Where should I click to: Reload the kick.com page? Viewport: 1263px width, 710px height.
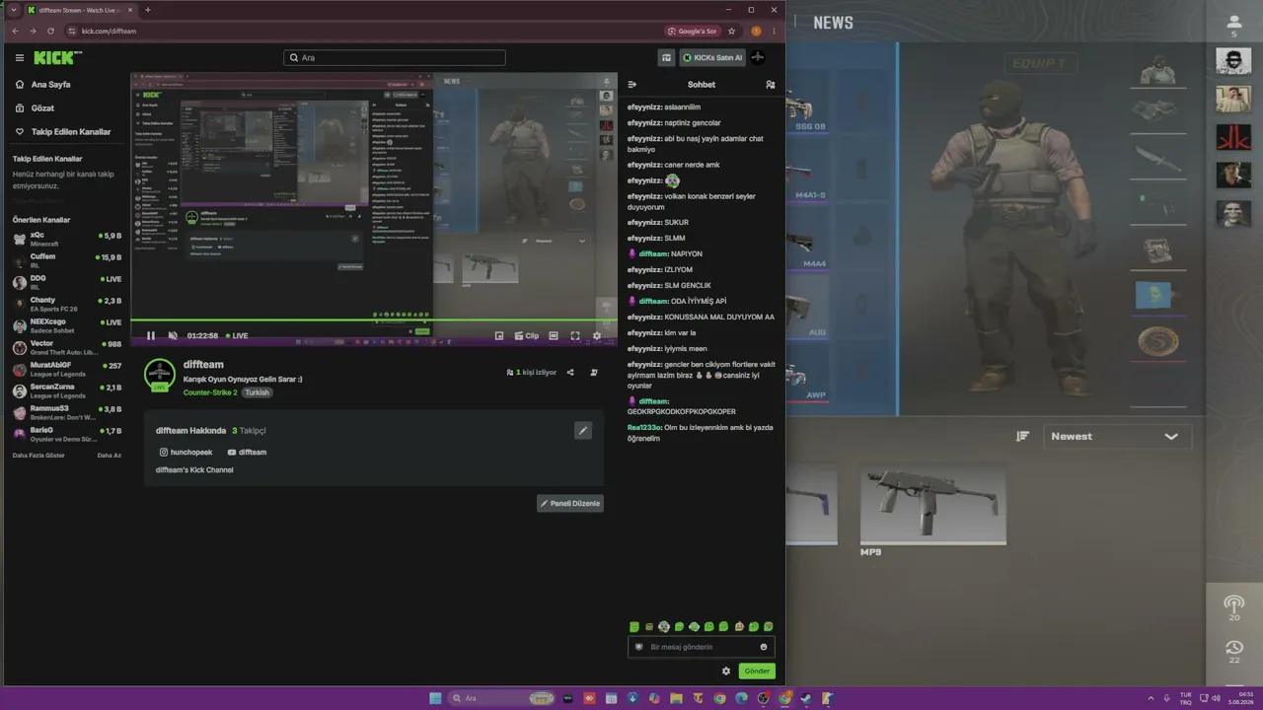(x=50, y=32)
